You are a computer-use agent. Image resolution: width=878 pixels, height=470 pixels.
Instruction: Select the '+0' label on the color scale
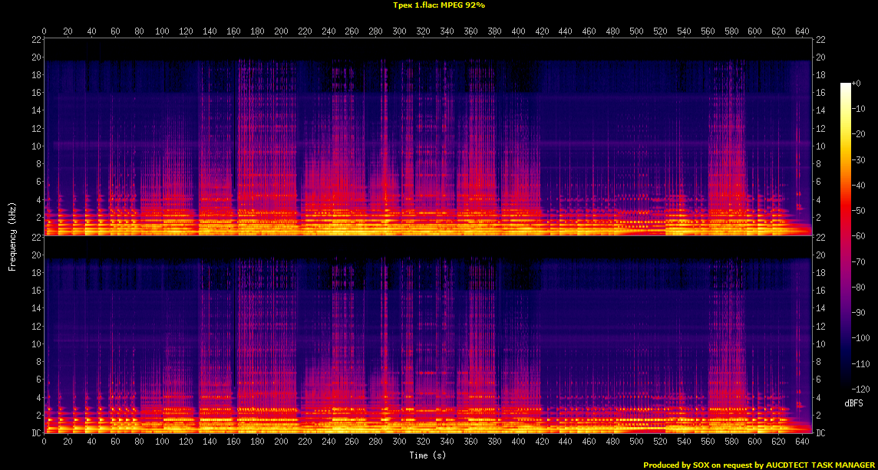(858, 83)
